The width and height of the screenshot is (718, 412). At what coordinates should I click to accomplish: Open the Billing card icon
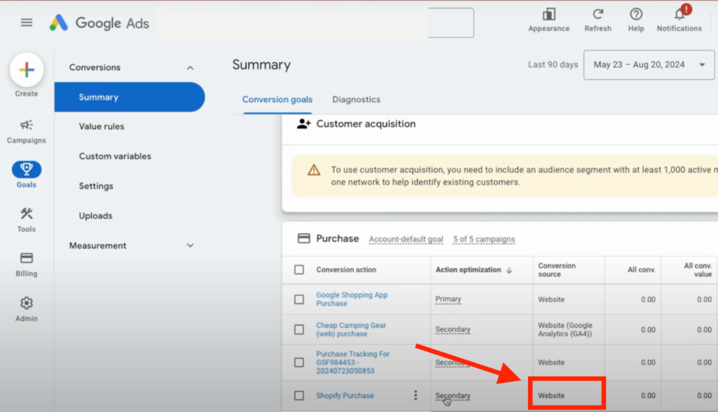click(27, 258)
